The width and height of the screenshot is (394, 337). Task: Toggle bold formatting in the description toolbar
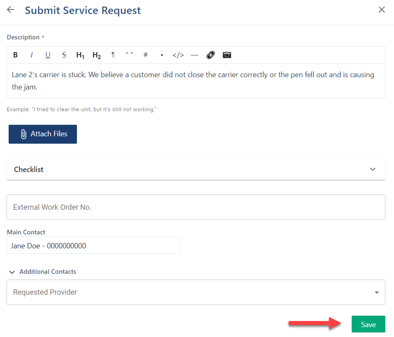point(16,55)
